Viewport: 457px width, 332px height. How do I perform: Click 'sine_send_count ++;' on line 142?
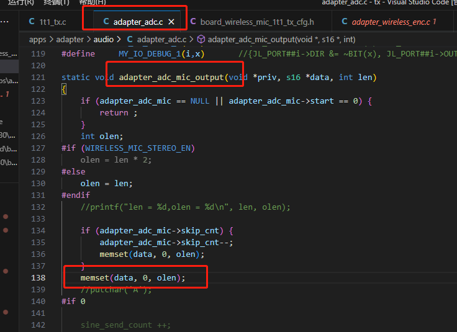point(125,325)
